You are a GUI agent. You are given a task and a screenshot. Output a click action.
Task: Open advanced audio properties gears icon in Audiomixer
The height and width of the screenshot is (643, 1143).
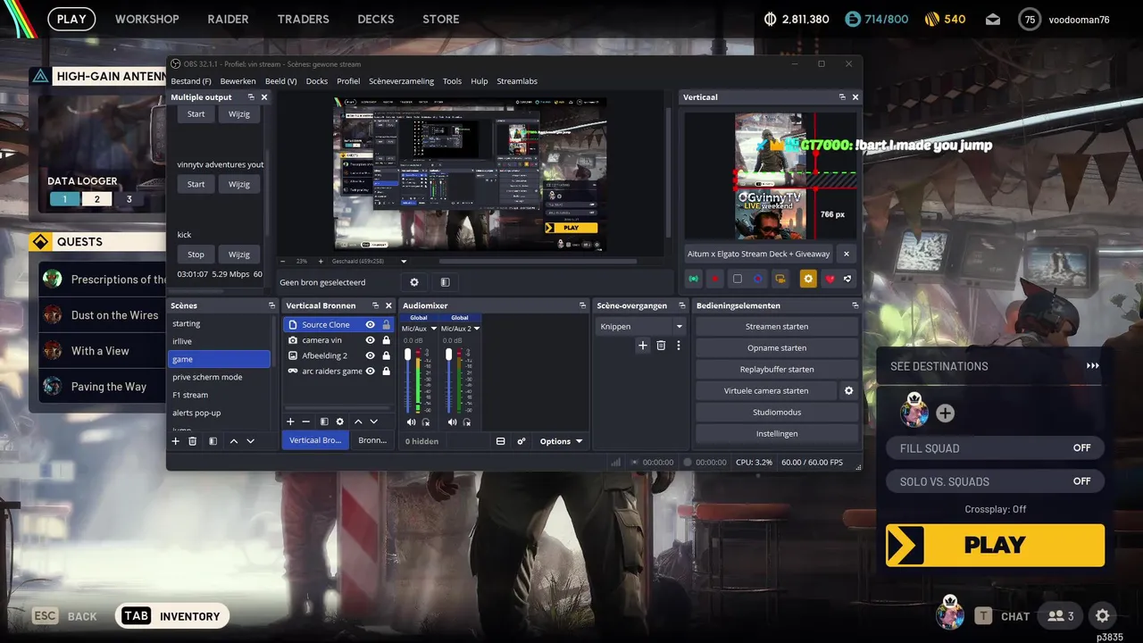point(521,441)
